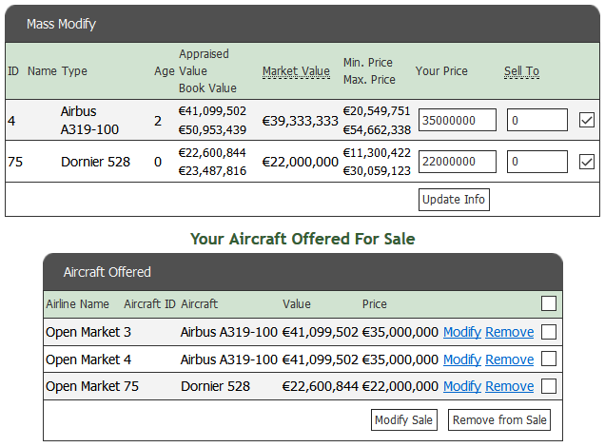
Task: Open Modify link for Open Market 4
Action: pyautogui.click(x=462, y=360)
